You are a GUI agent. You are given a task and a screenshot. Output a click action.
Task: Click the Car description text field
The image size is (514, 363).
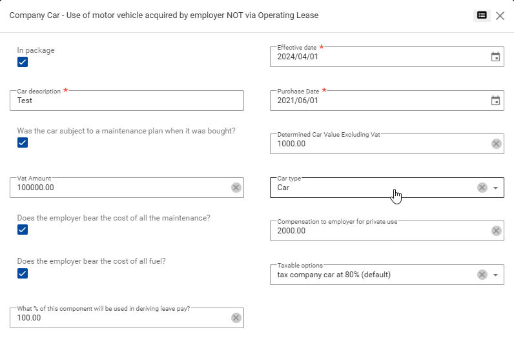click(127, 101)
